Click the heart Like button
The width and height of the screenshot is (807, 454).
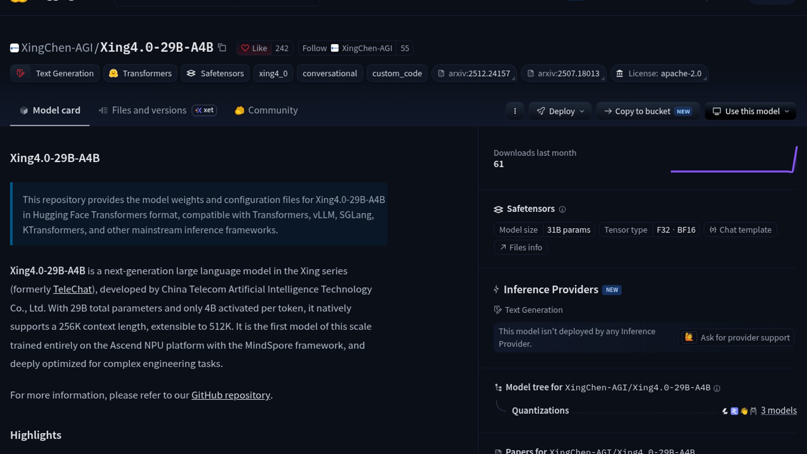click(254, 48)
